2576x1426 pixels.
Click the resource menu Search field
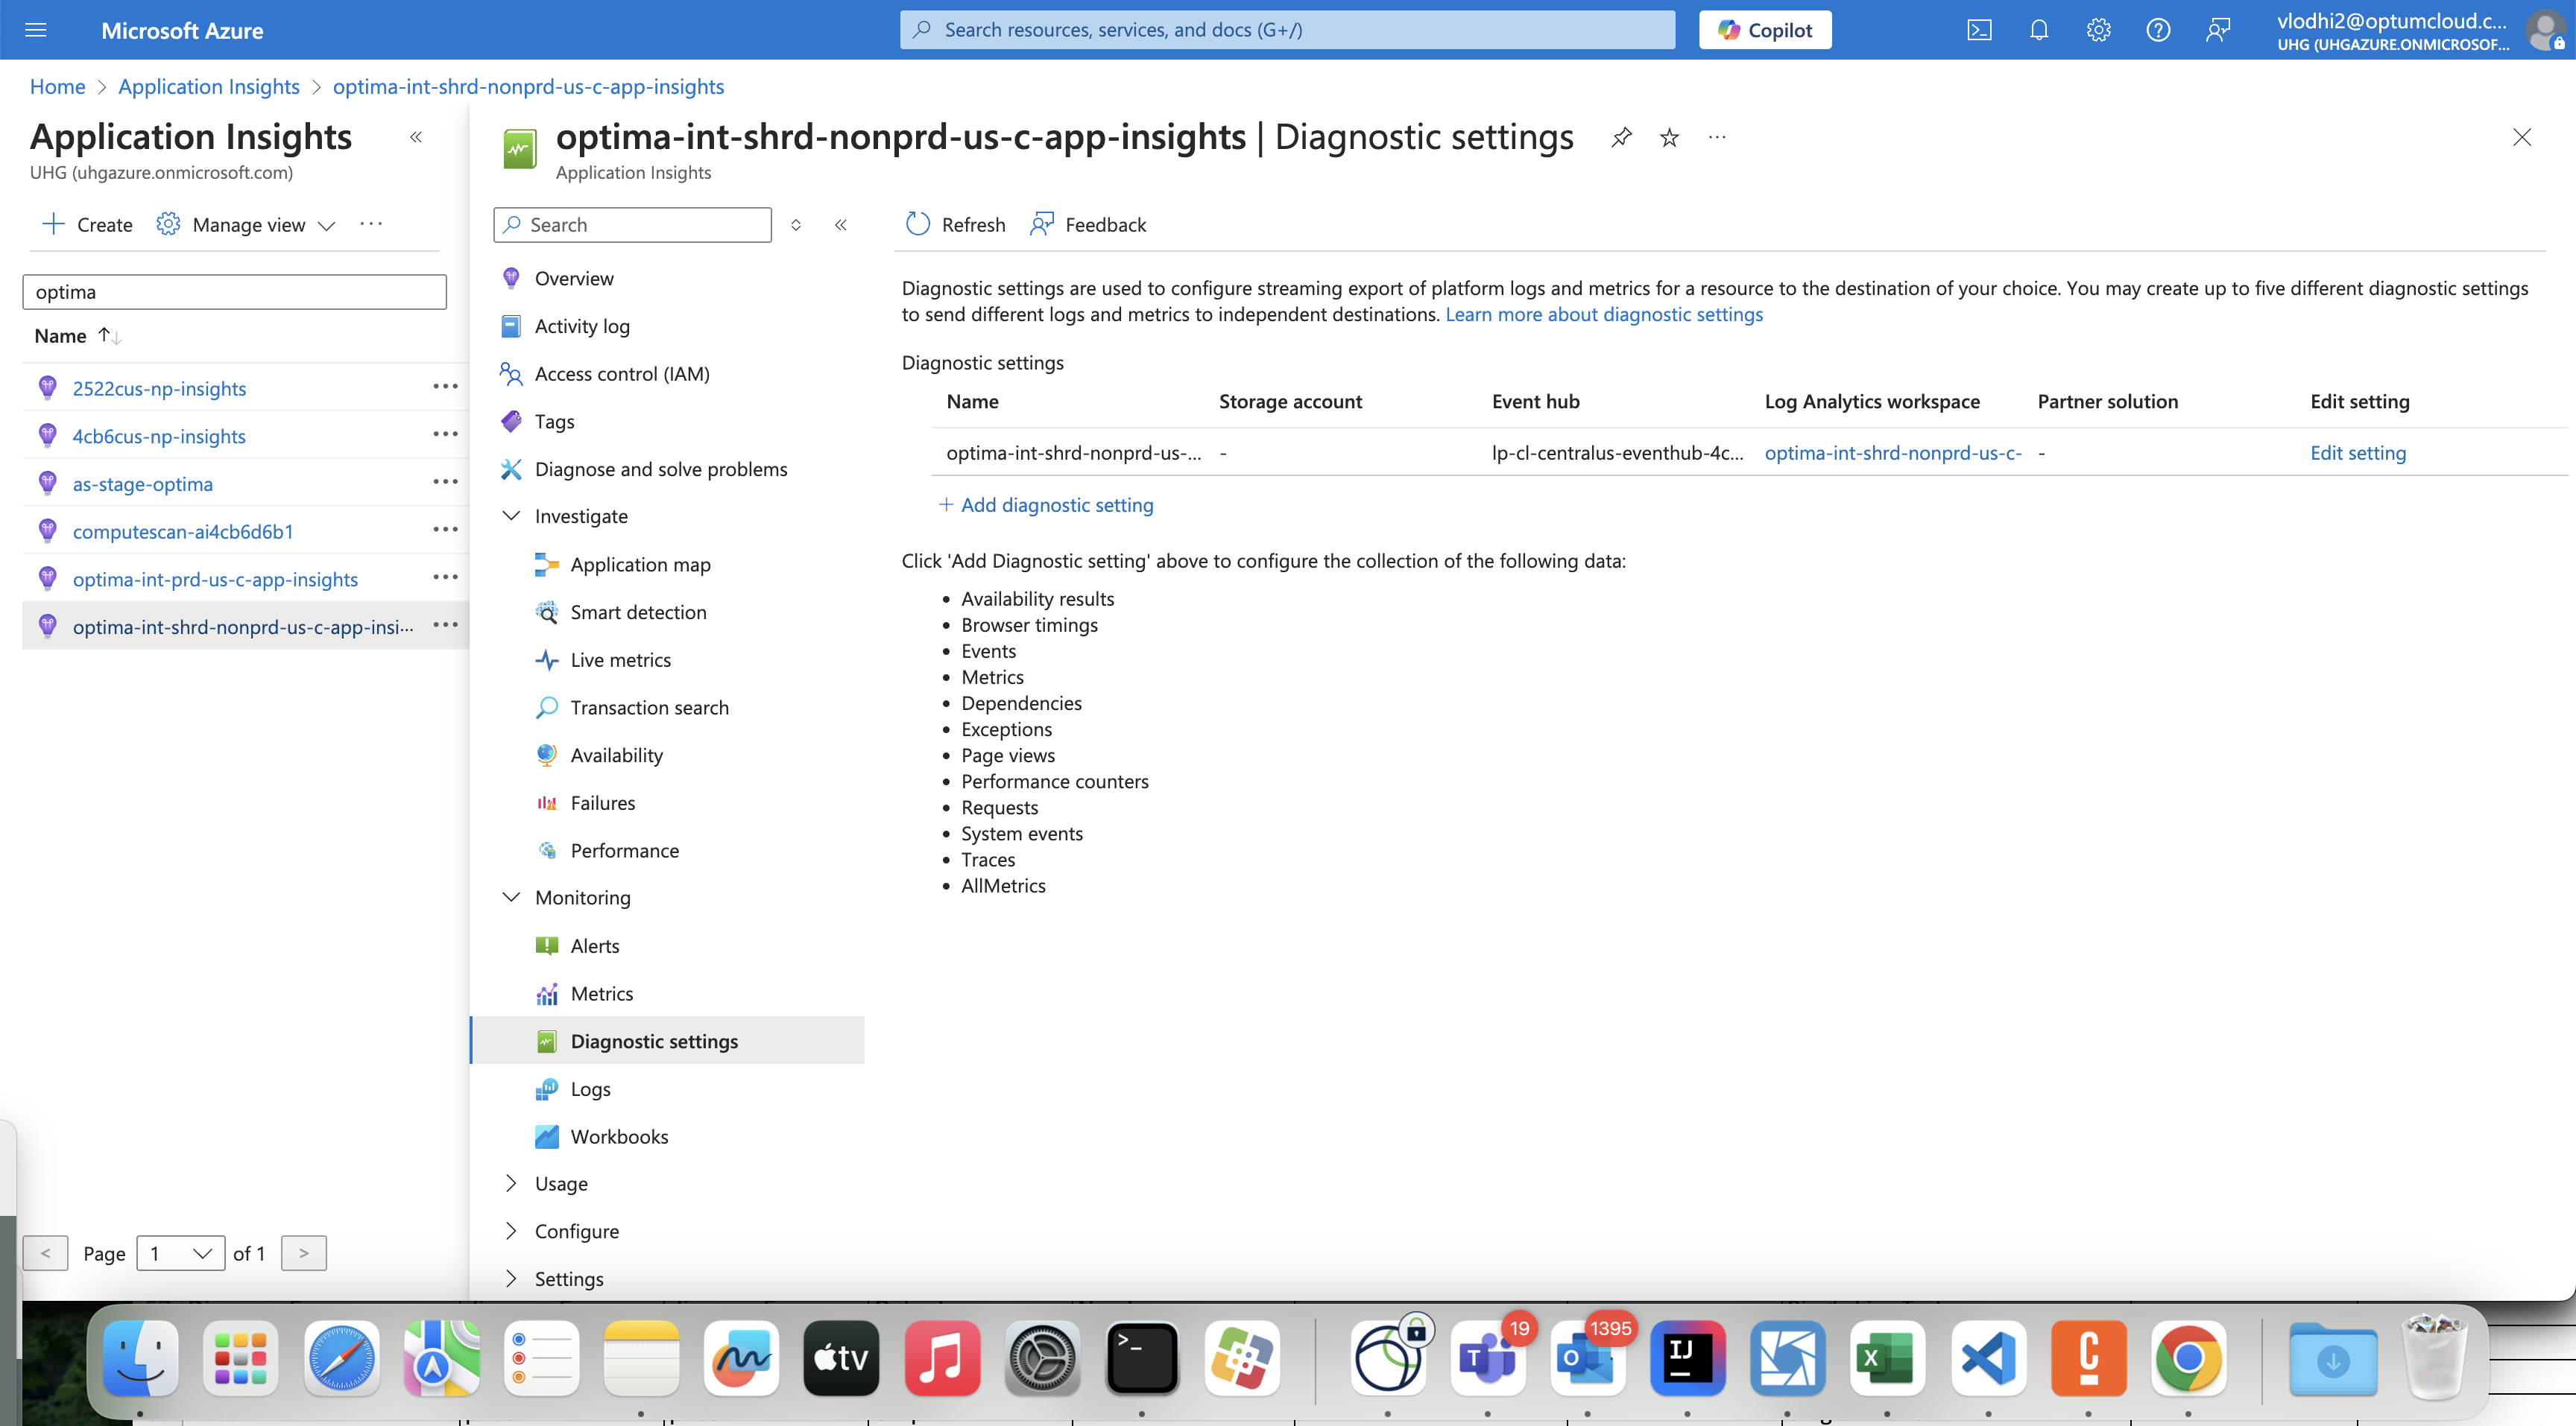pyautogui.click(x=632, y=225)
